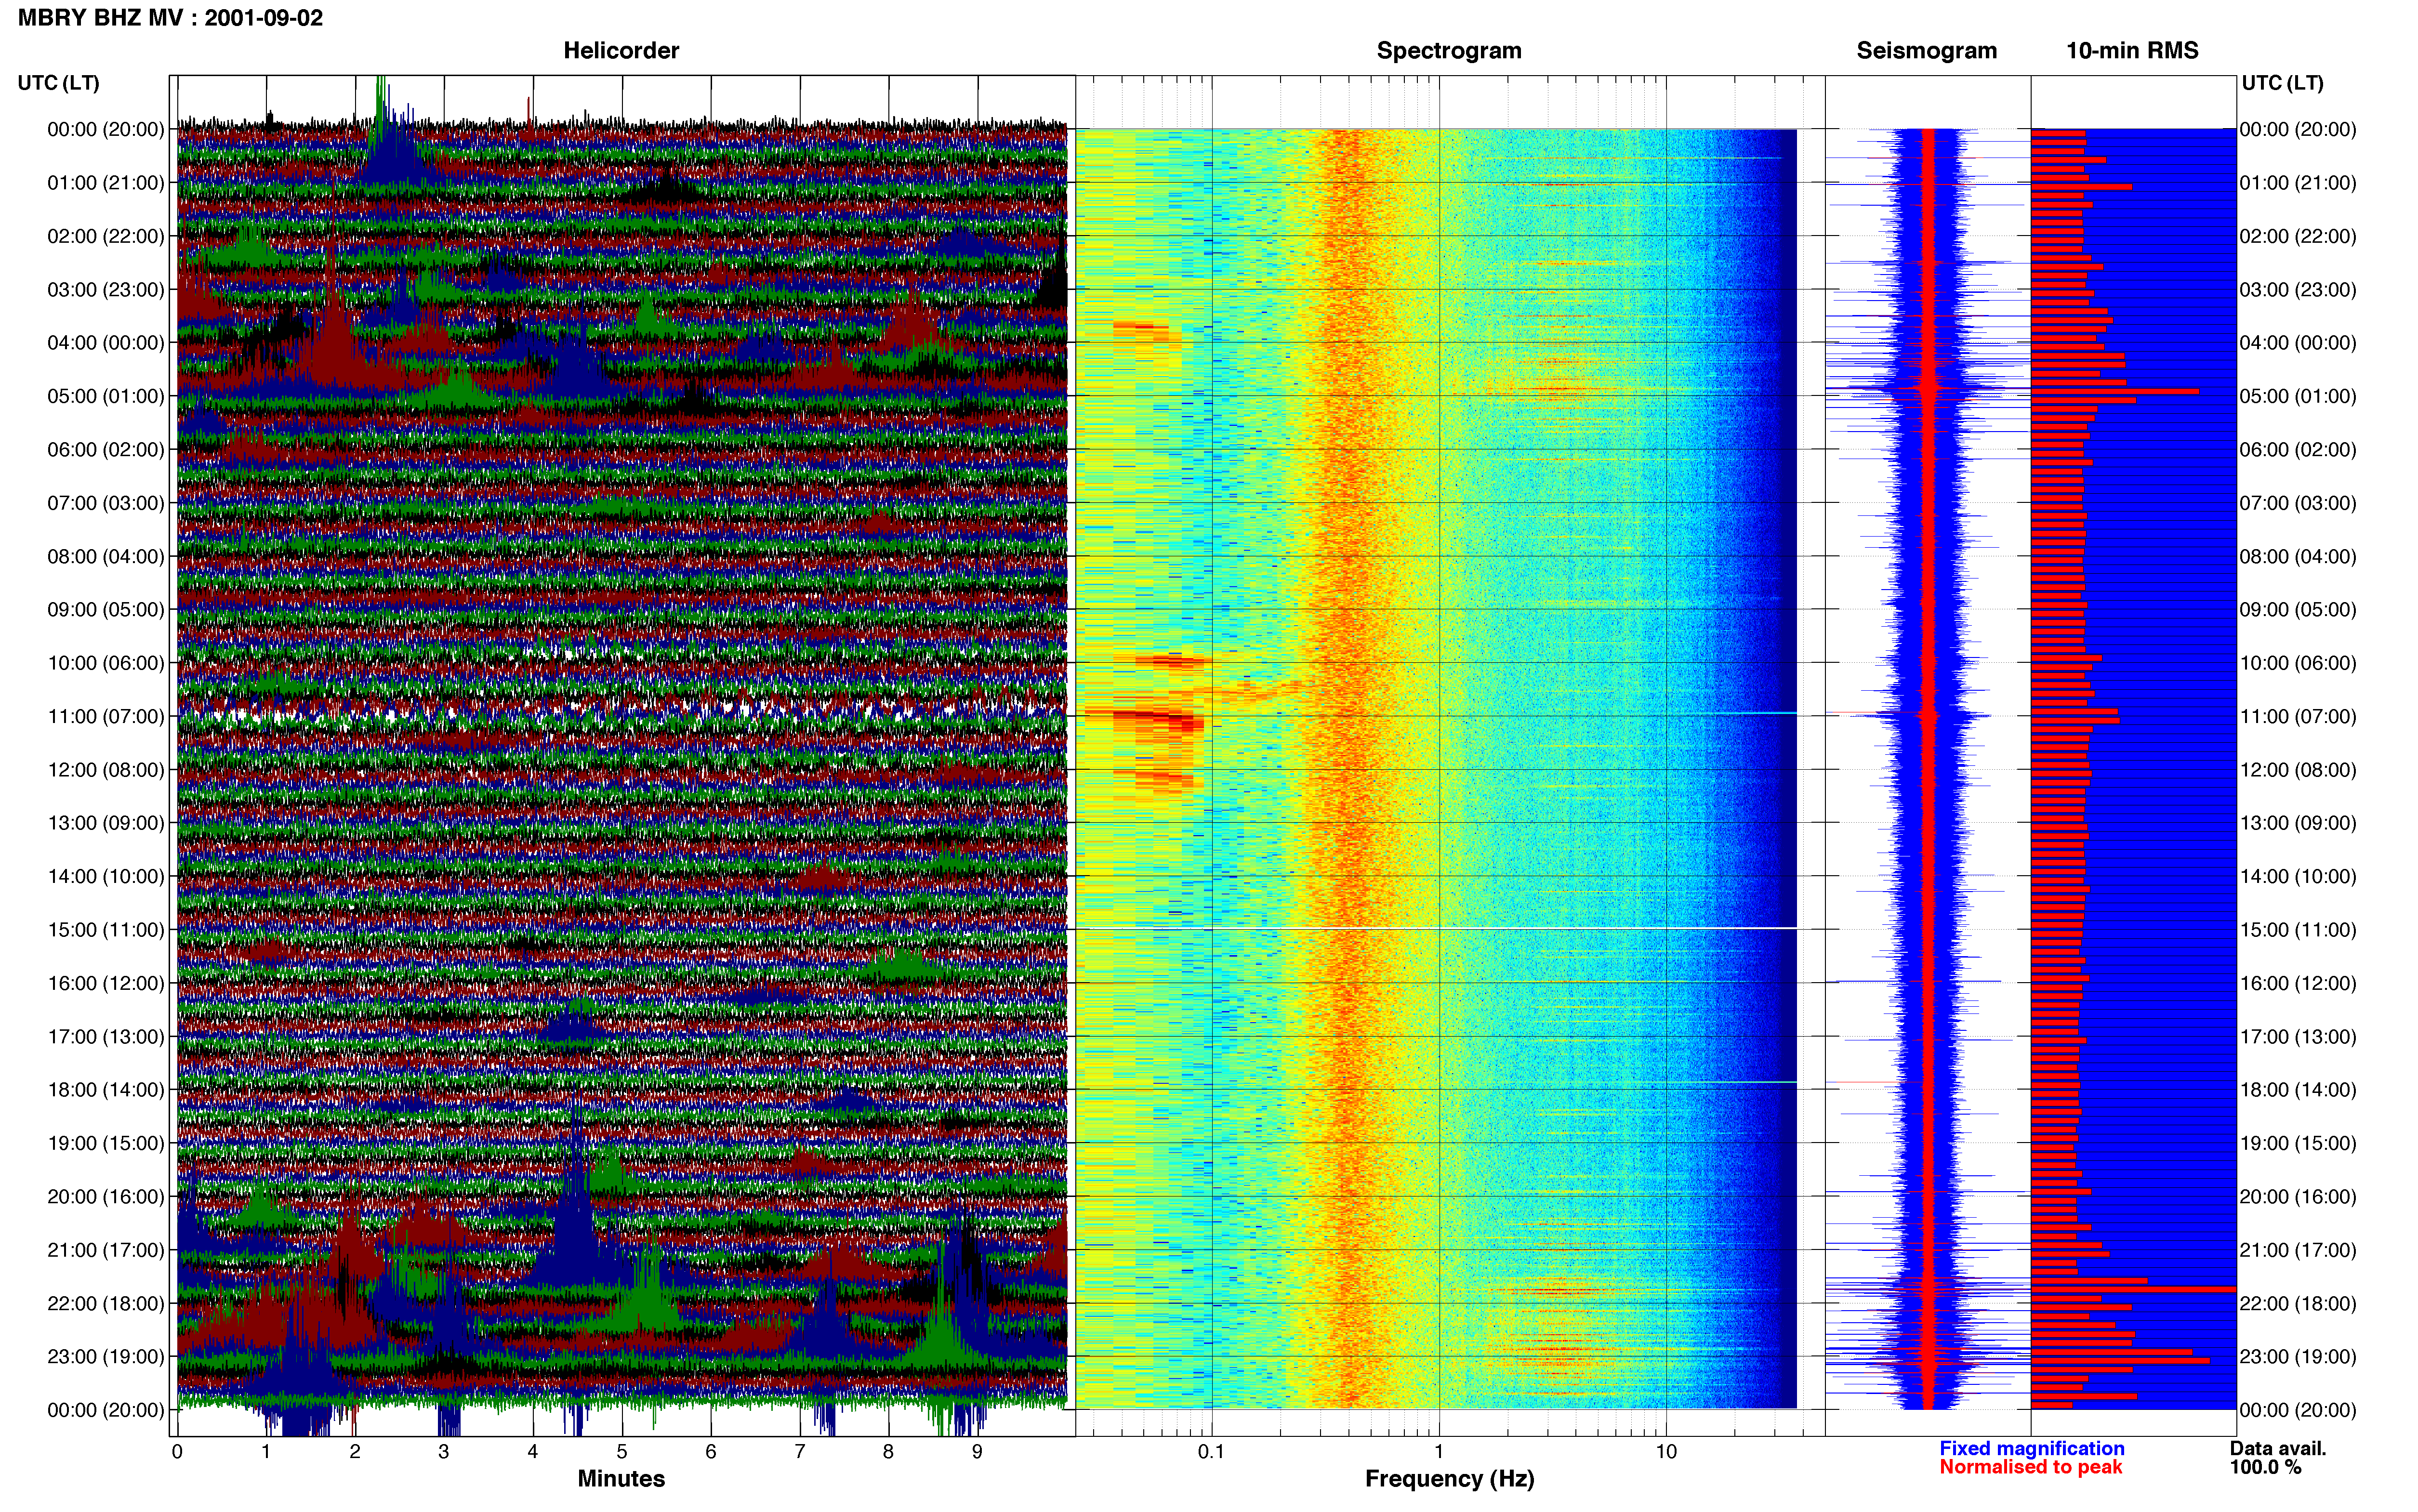Viewport: 2418px width, 1512px height.
Task: Click the right '23:00 (19:00)' time label
Action: [2298, 1357]
